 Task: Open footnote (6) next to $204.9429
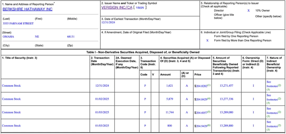coord(209,125)
